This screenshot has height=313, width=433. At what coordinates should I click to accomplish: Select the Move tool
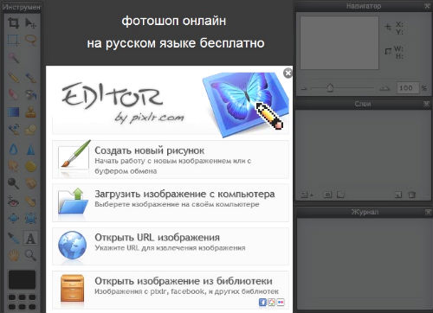(x=30, y=22)
